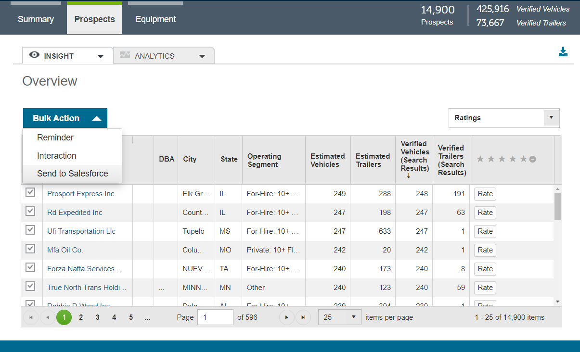
Task: Rate Rd Expedited Inc
Action: (485, 213)
